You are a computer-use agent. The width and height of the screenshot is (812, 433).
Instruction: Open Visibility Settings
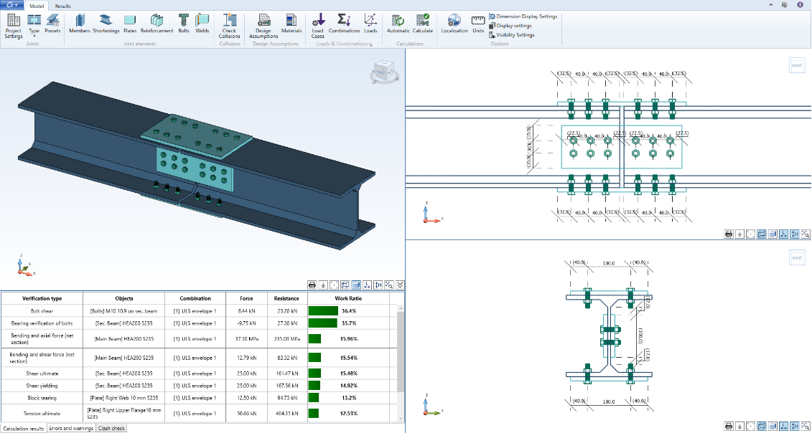515,34
